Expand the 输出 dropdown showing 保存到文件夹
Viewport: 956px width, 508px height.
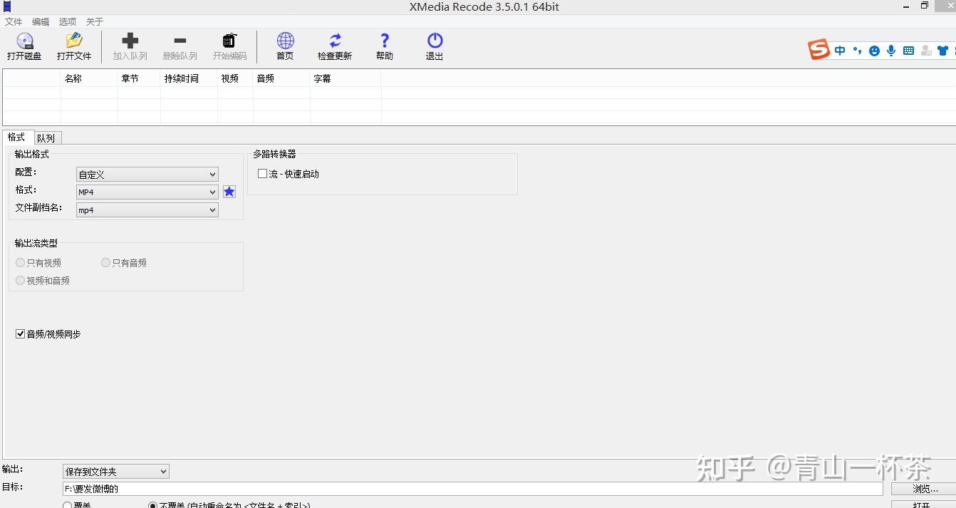click(116, 472)
